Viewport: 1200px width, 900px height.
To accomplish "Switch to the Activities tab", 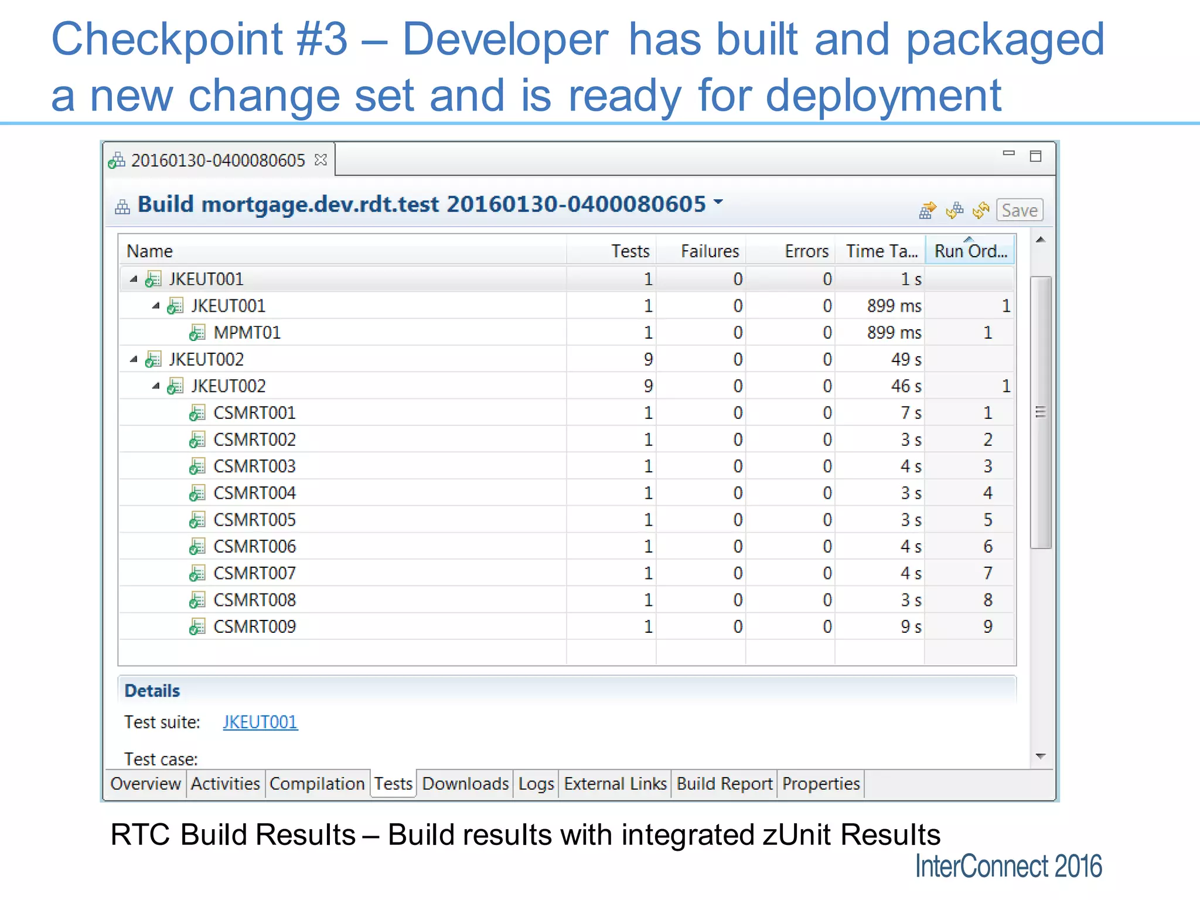I will [x=226, y=784].
